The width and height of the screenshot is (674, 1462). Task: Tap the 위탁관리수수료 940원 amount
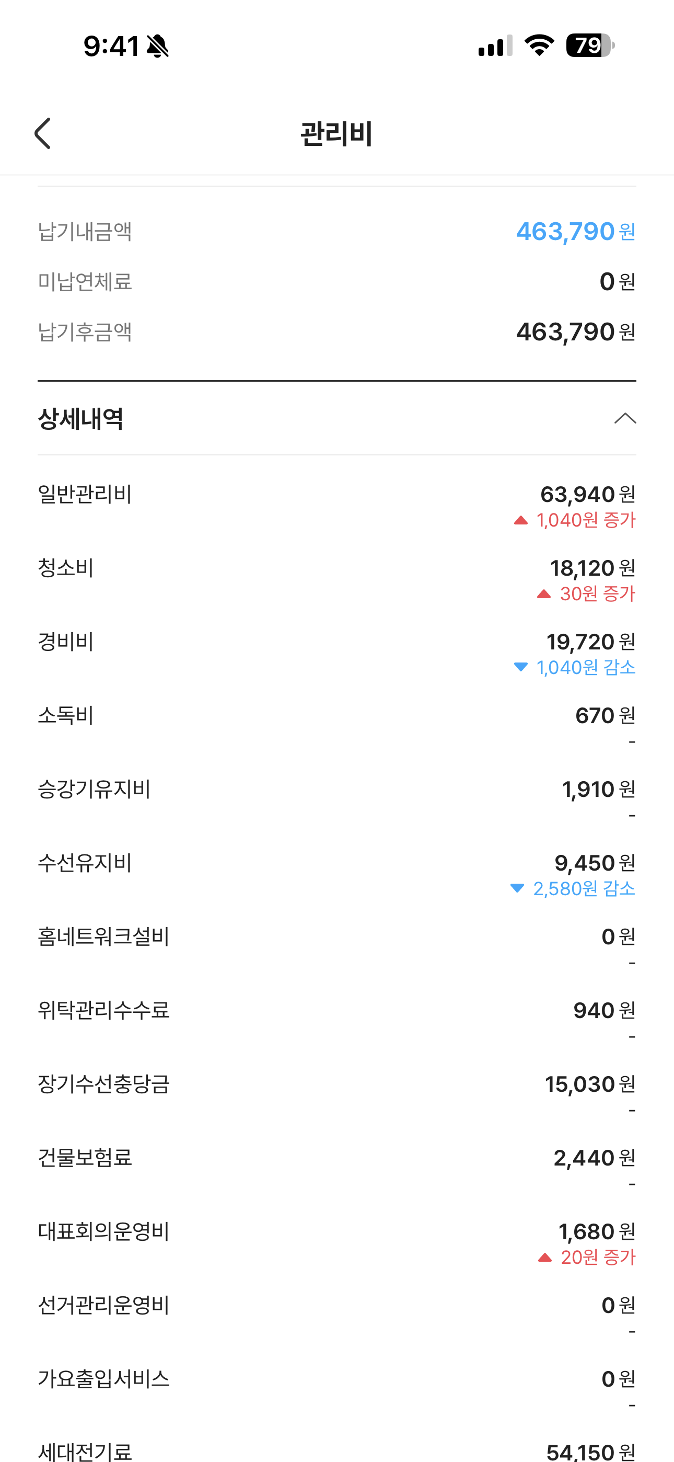pyautogui.click(x=604, y=1010)
